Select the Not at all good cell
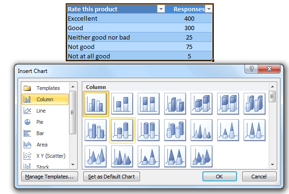Viewport: 289px width, 194px height. click(116, 56)
